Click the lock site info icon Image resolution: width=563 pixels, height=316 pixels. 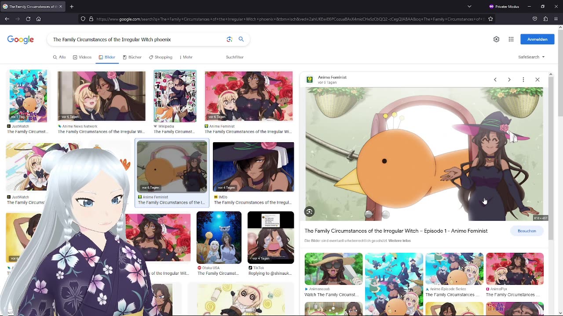click(91, 19)
